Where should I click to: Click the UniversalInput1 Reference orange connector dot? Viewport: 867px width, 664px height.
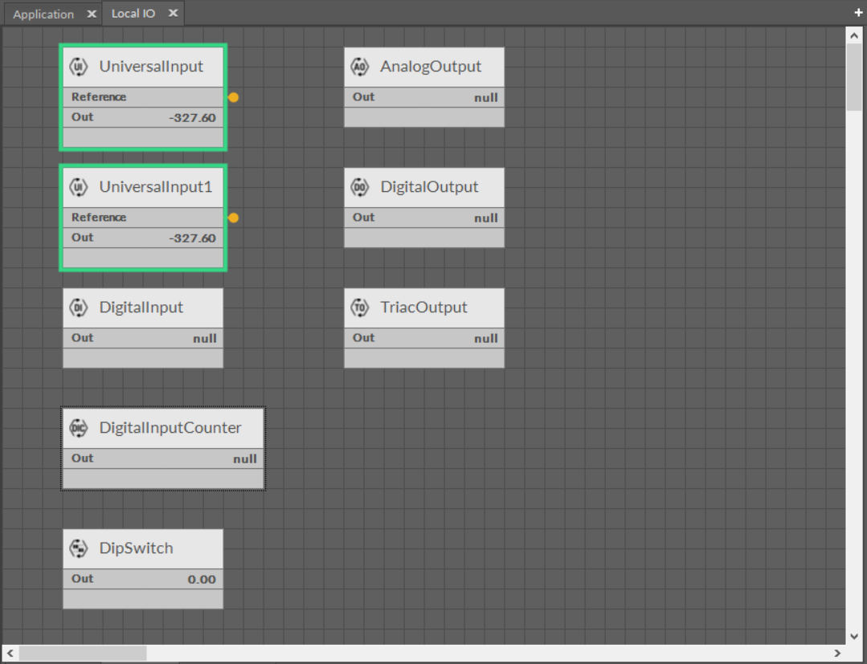pyautogui.click(x=233, y=218)
